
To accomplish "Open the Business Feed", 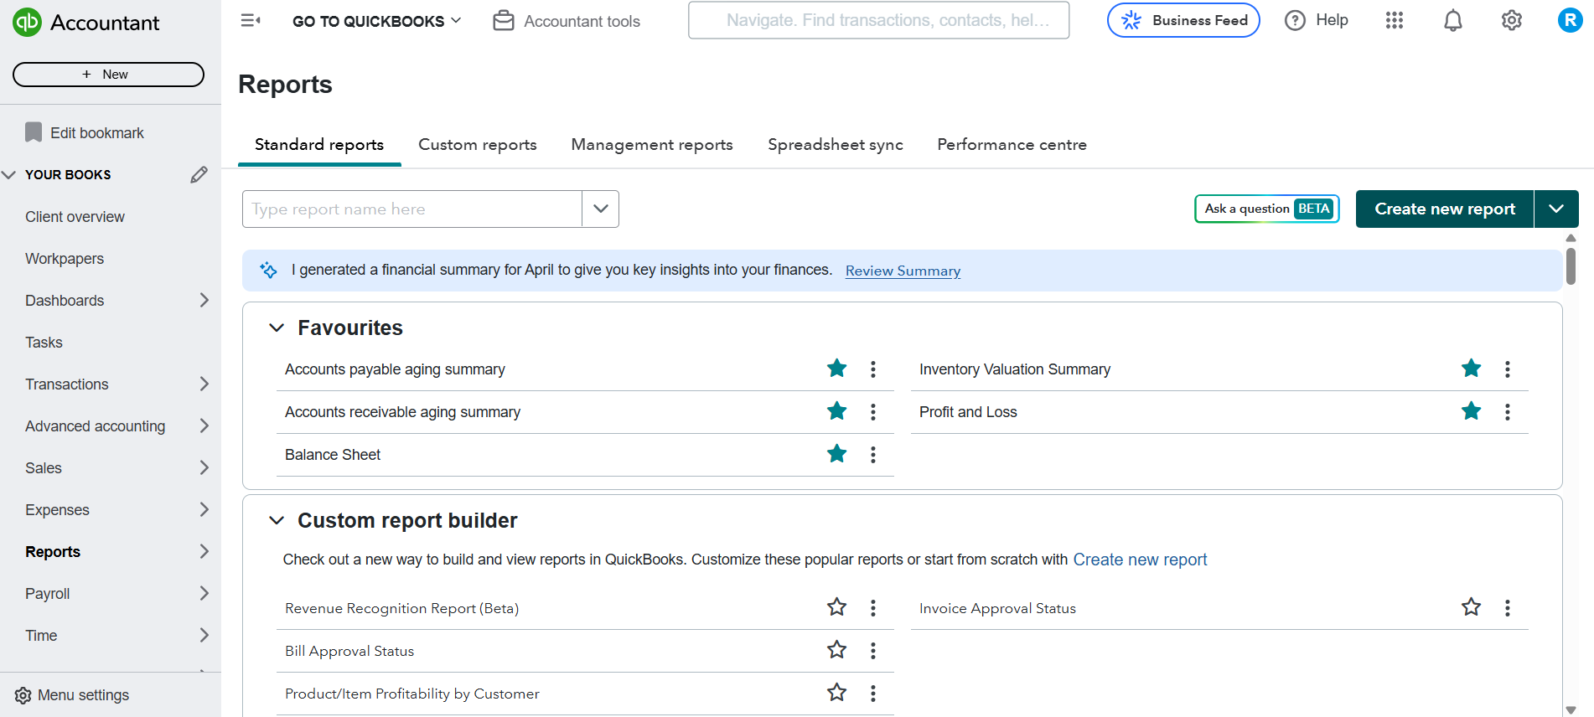I will click(x=1183, y=20).
